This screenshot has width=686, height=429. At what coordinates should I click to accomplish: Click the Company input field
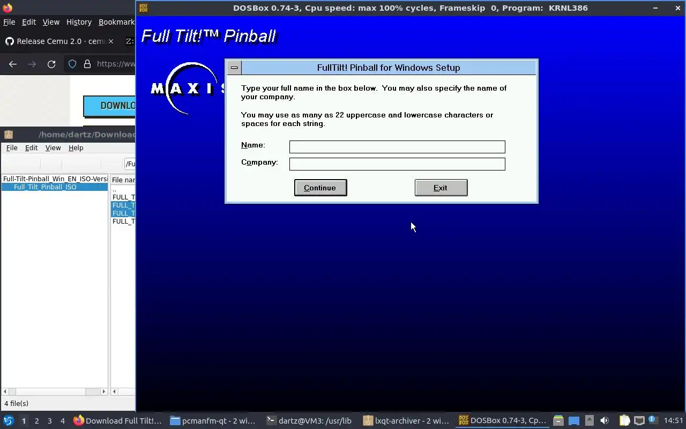397,164
